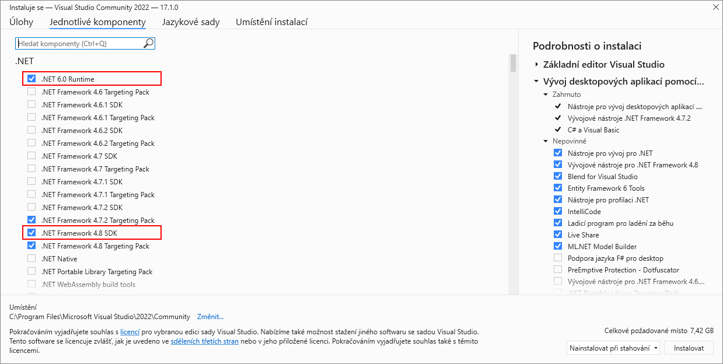Collapse the Zahrnuto group
The image size is (723, 364).
pos(547,94)
